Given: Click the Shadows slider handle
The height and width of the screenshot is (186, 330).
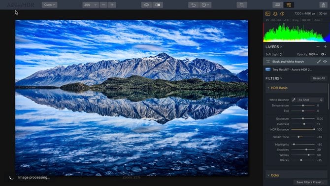Looking at the screenshot, I should coord(306,149).
